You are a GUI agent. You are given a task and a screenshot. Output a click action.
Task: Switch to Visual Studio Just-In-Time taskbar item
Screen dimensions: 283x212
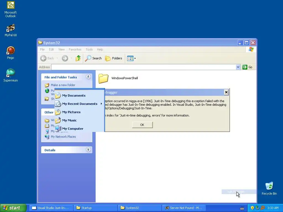pos(51,208)
